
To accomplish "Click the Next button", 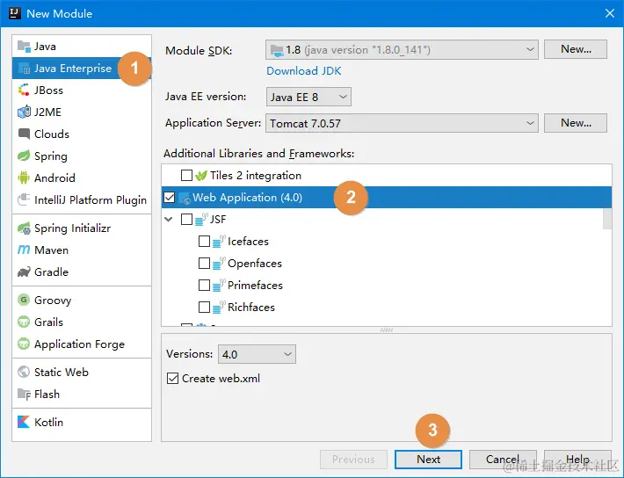I will click(428, 460).
